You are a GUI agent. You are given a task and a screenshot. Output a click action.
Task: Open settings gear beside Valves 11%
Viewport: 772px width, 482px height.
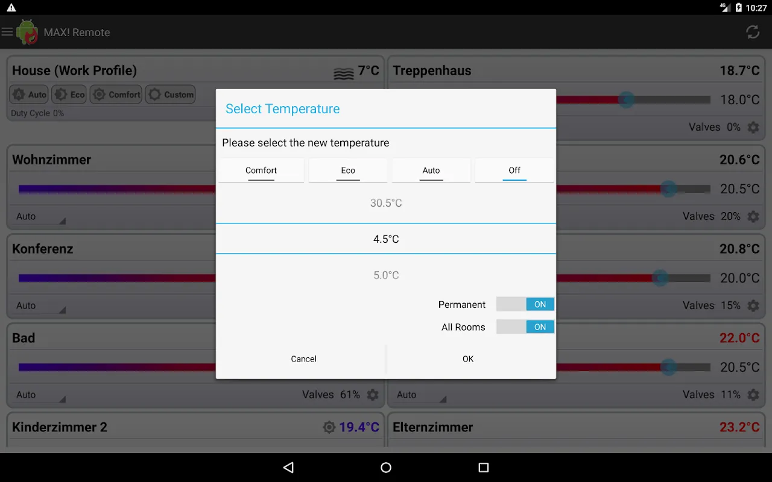(753, 395)
